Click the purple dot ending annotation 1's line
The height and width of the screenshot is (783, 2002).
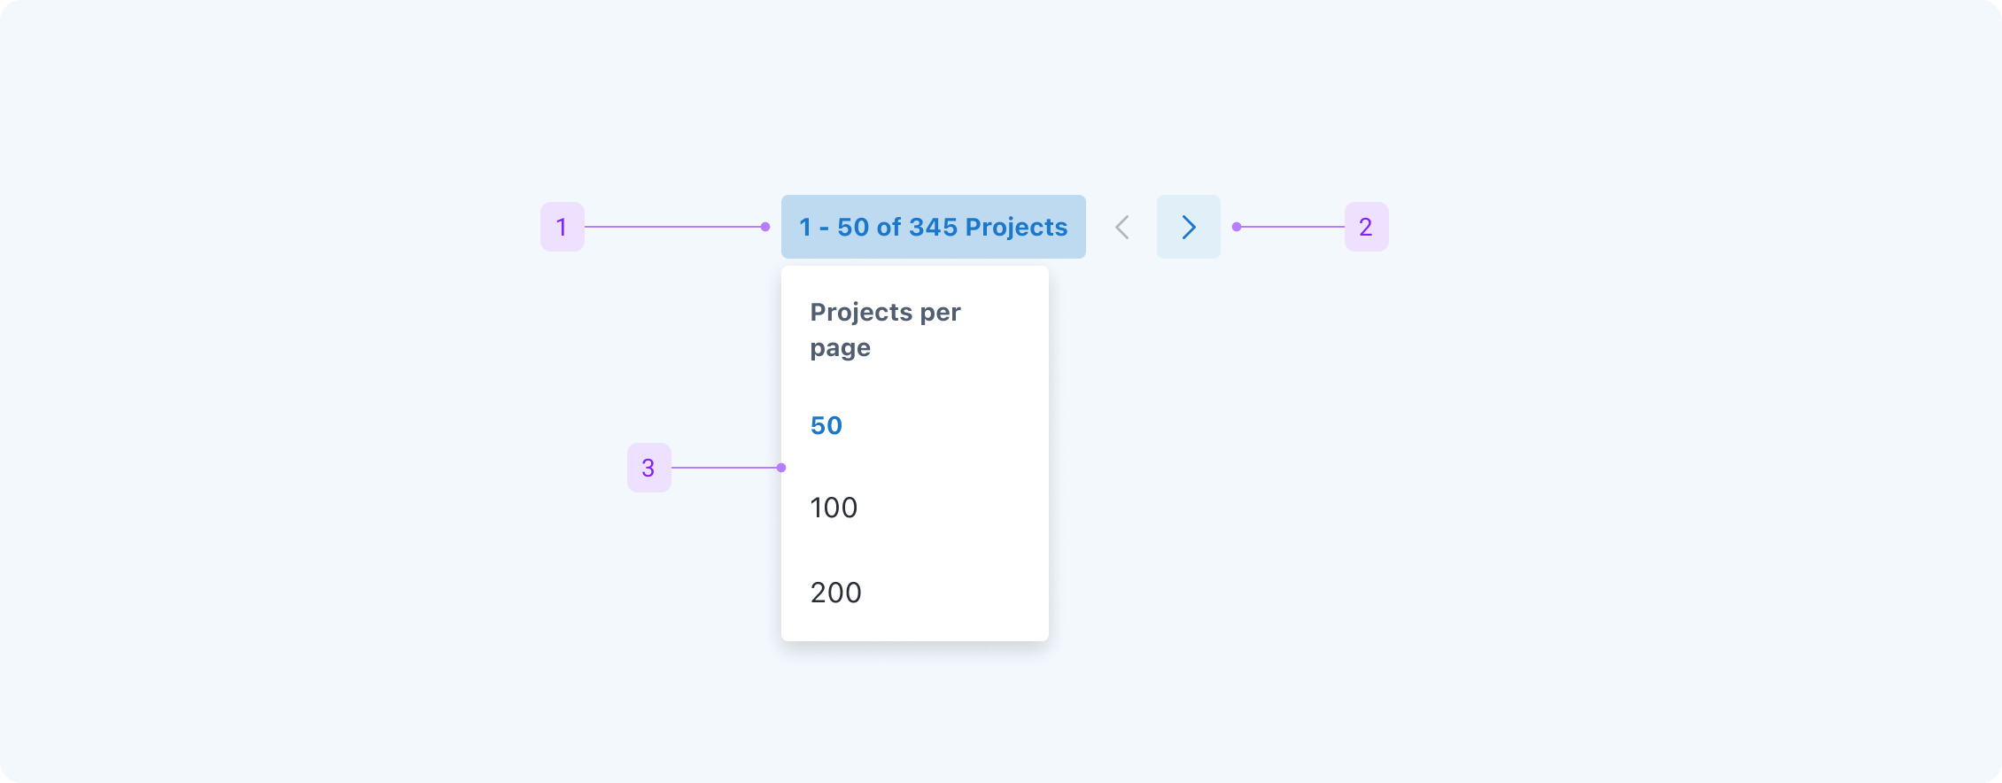765,227
